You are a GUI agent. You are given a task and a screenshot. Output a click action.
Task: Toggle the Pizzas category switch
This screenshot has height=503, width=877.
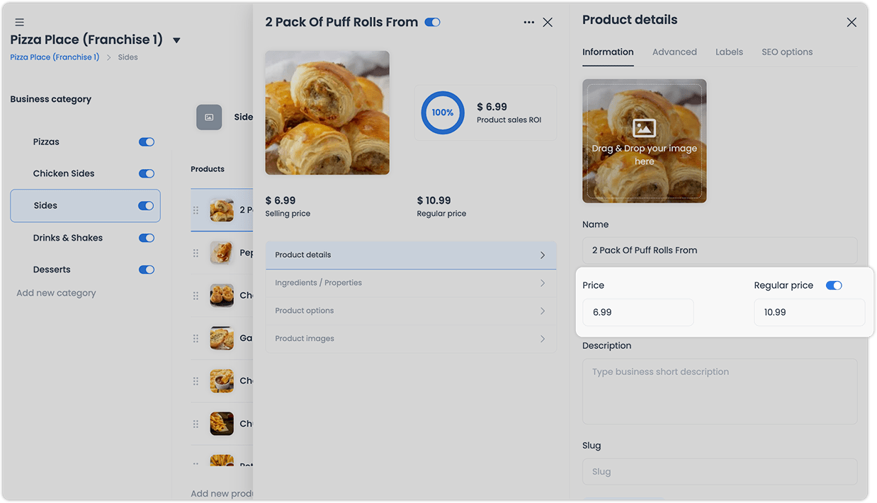(147, 142)
